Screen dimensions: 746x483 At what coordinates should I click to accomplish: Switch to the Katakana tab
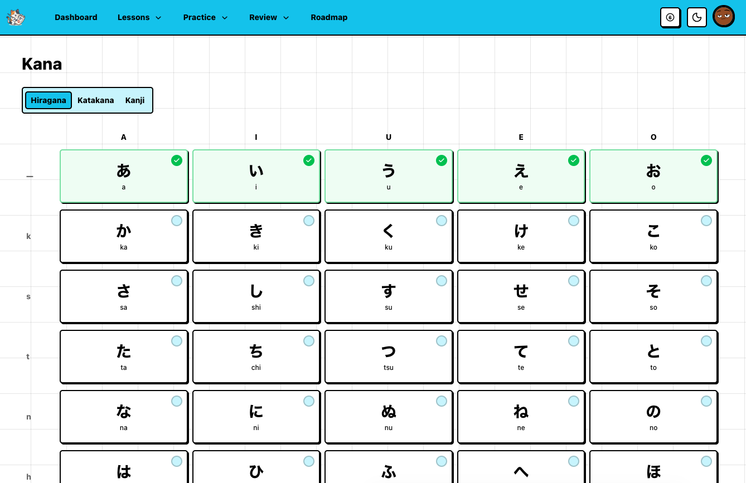click(96, 100)
